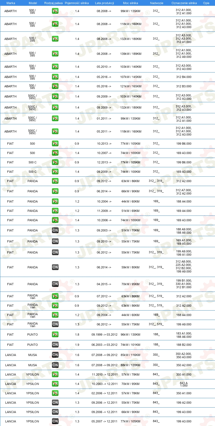Click production range 05.2007 -> 12.2011
Viewport: 215px width, 426px height.
(104, 421)
